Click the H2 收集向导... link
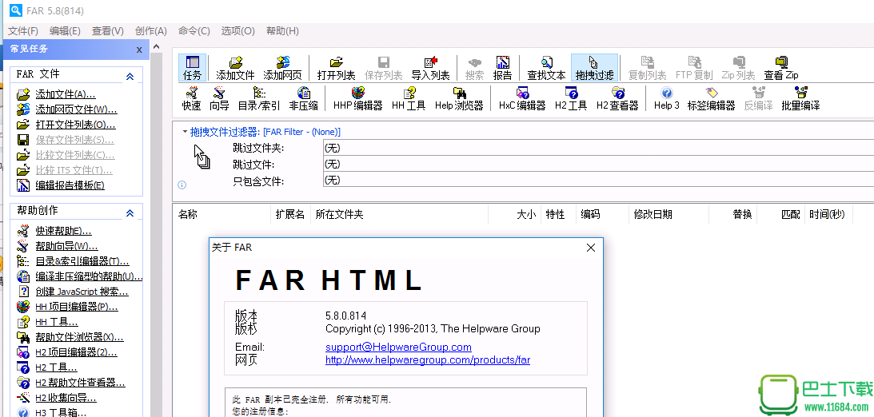Viewport: 874px width, 417px height. [66, 398]
